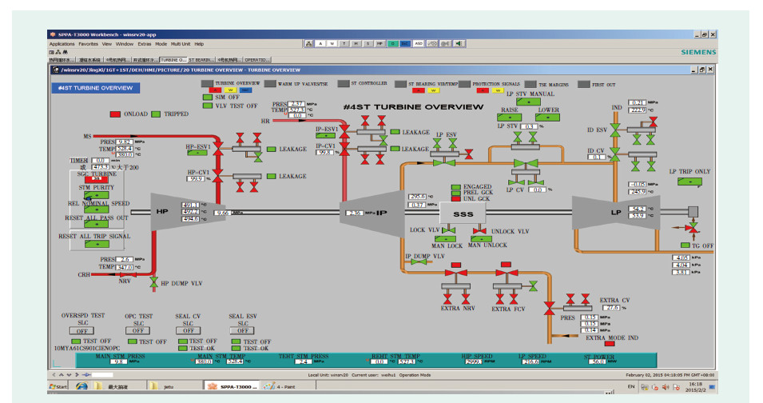Image resolution: width=763 pixels, height=403 pixels.
Task: Click the HP-ESV1 valve symbol
Action: tap(219, 150)
